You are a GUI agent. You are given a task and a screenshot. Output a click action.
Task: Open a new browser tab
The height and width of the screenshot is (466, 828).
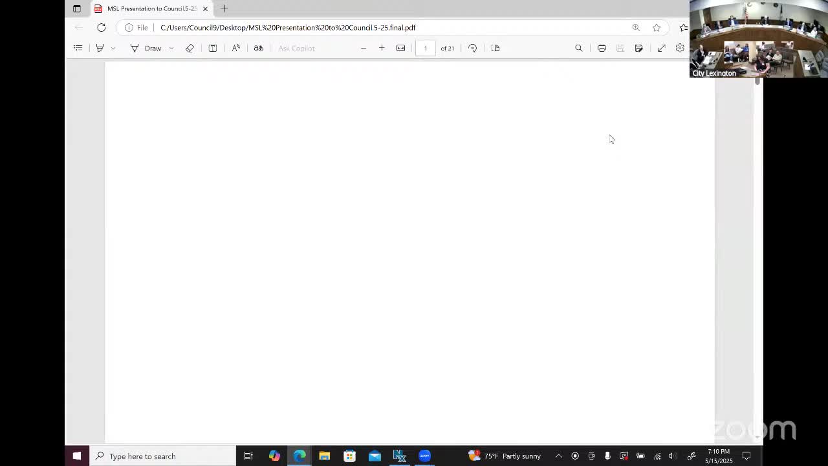click(x=224, y=8)
